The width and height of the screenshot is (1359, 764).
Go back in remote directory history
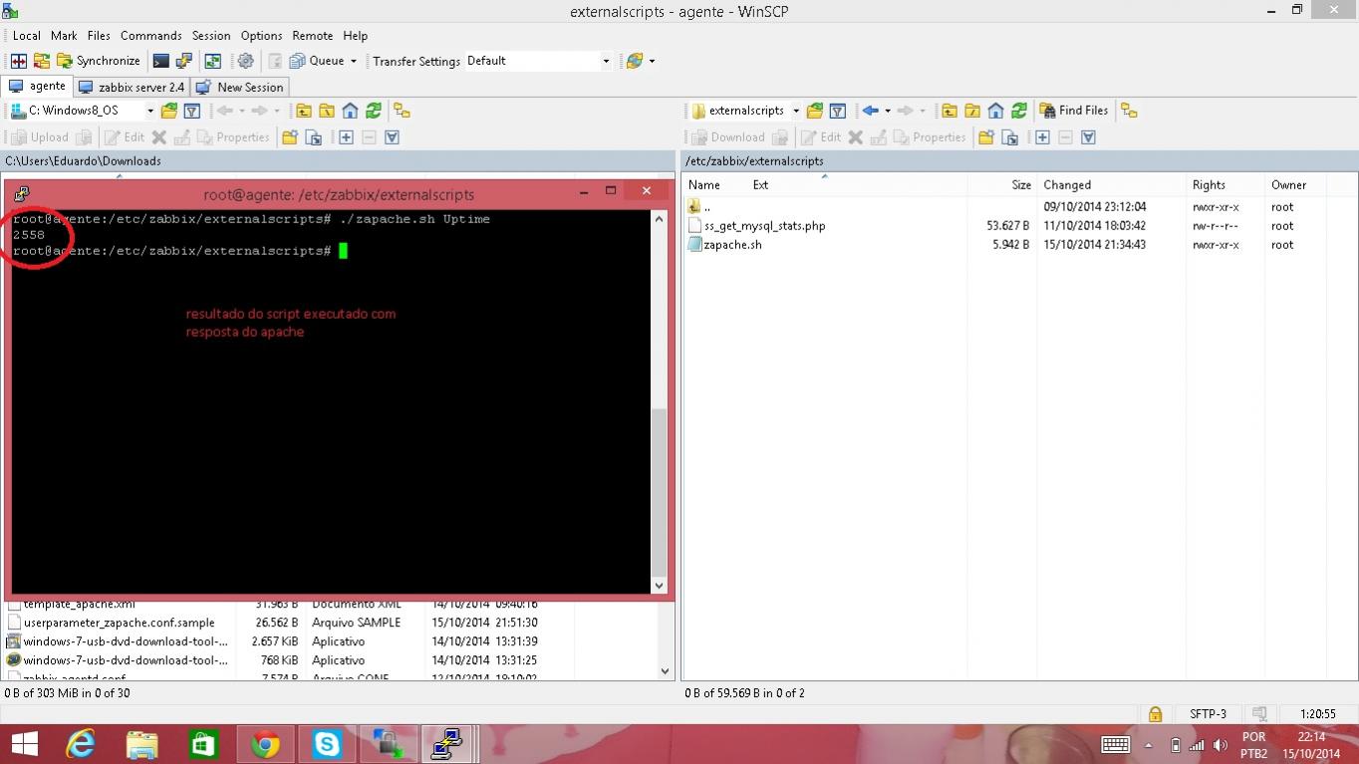click(x=870, y=111)
